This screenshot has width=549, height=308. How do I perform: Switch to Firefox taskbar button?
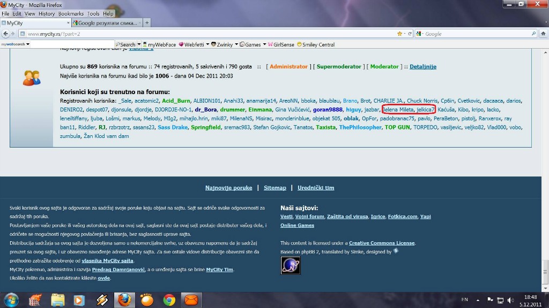point(124,300)
